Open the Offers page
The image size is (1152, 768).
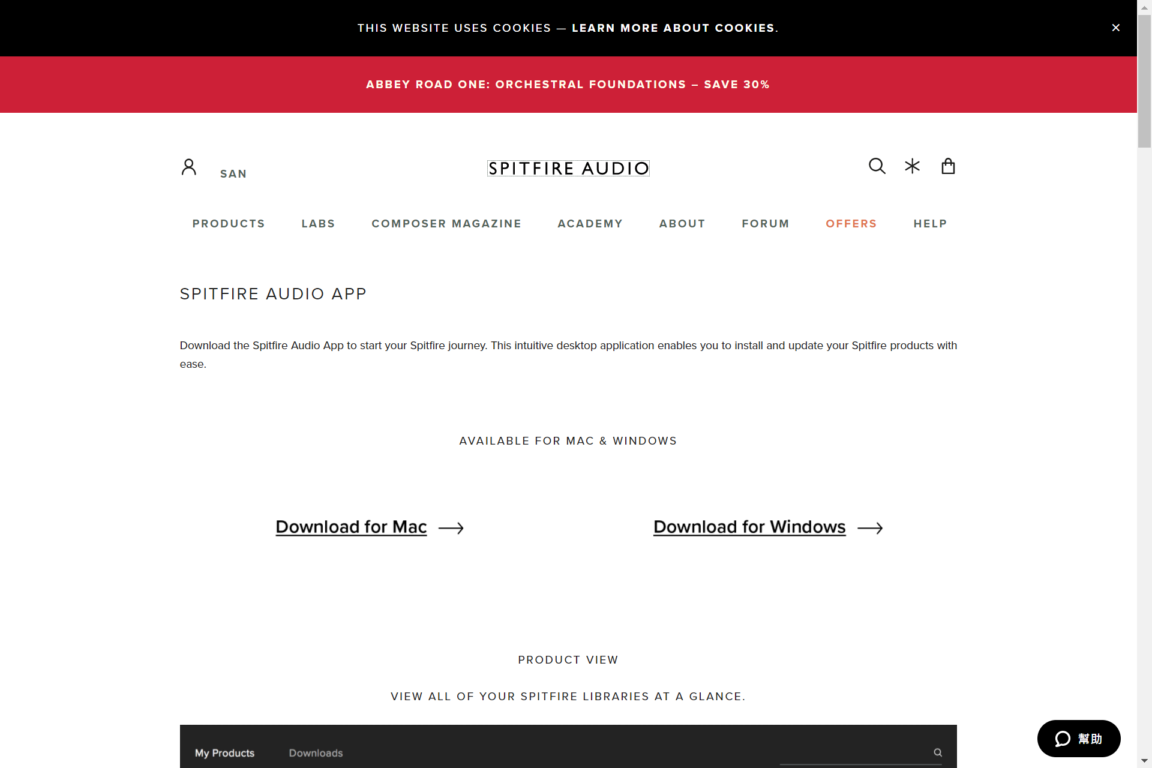tap(851, 224)
